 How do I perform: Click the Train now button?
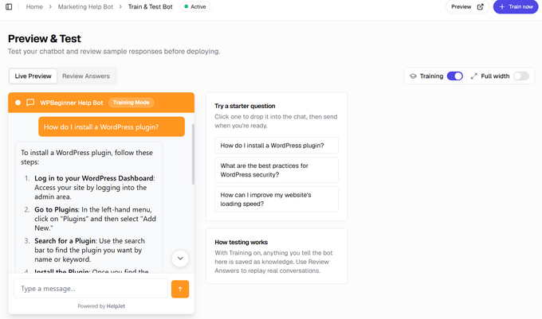click(516, 7)
